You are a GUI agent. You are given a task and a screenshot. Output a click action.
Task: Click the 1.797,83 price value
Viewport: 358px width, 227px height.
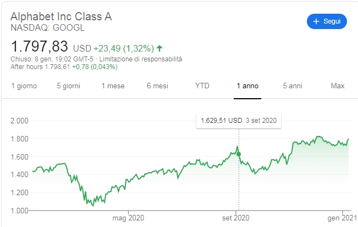[39, 46]
